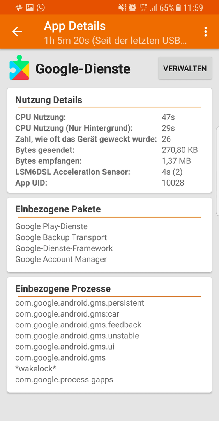Tap the LTE signal indicator

(143, 7)
